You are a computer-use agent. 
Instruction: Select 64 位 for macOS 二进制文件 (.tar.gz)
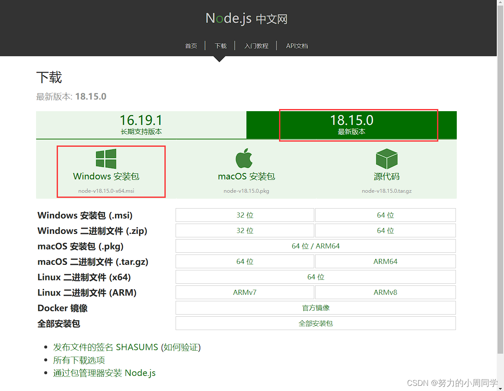pos(245,261)
